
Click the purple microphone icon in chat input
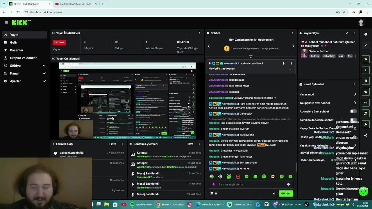[214, 184]
